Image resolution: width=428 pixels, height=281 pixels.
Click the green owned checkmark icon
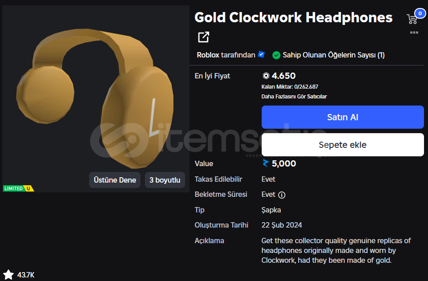276,55
